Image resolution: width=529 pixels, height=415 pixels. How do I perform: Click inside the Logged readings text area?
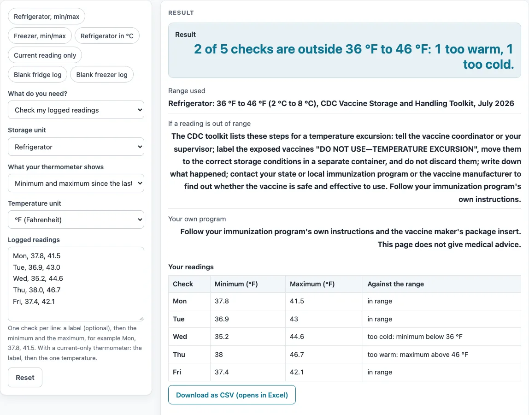pyautogui.click(x=76, y=284)
